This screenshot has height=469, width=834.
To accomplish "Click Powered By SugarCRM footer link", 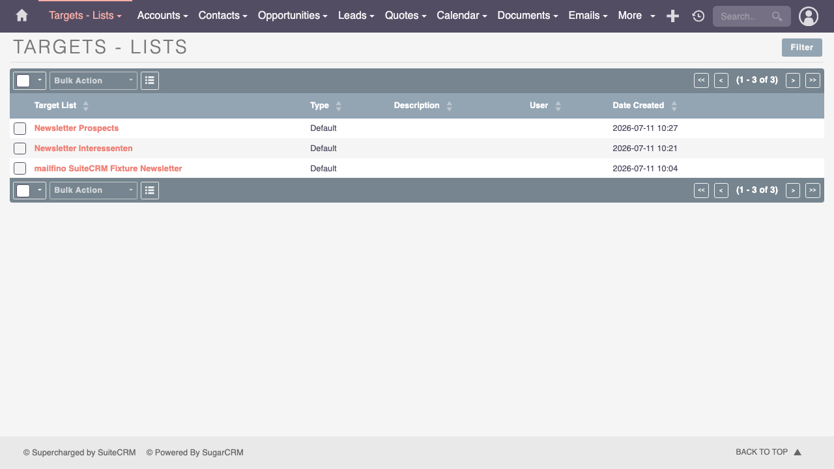I will [x=195, y=453].
